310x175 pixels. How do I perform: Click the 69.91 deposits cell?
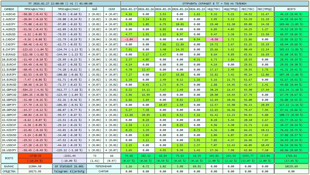coord(197,166)
